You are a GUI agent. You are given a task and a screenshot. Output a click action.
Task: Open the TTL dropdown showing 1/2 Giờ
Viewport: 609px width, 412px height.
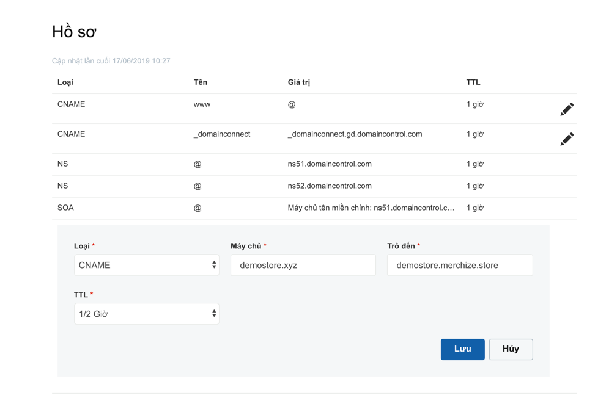(x=146, y=314)
